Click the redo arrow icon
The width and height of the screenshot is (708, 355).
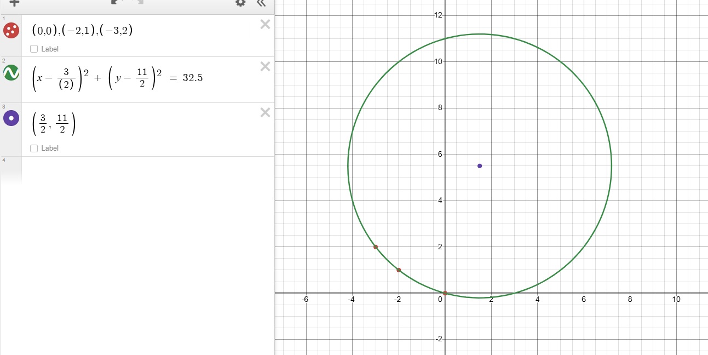(x=140, y=2)
